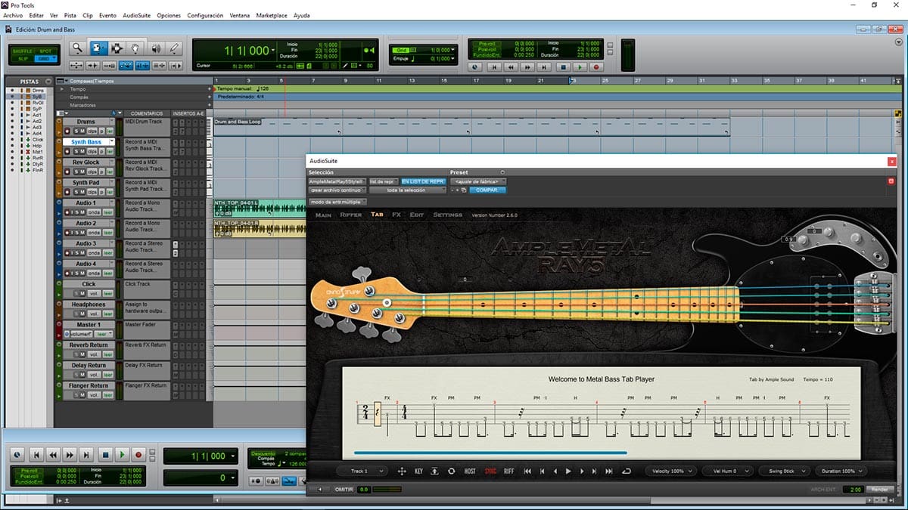The image size is (908, 510).
Task: Switch to the FX tab in Ample Metal
Action: (x=396, y=215)
